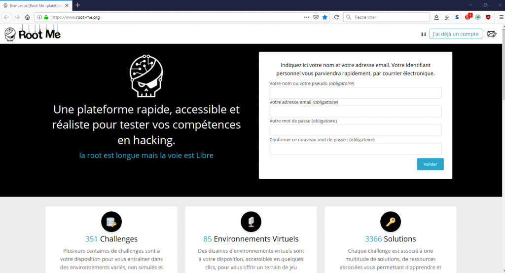The height and width of the screenshot is (273, 505).
Task: Focus the "Votre adresse email" field
Action: (355, 111)
